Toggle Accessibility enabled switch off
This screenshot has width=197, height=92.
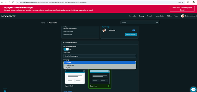tap(66, 49)
